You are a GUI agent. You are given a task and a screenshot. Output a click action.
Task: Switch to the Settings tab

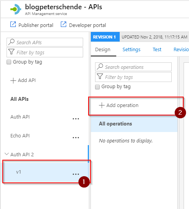click(x=131, y=49)
